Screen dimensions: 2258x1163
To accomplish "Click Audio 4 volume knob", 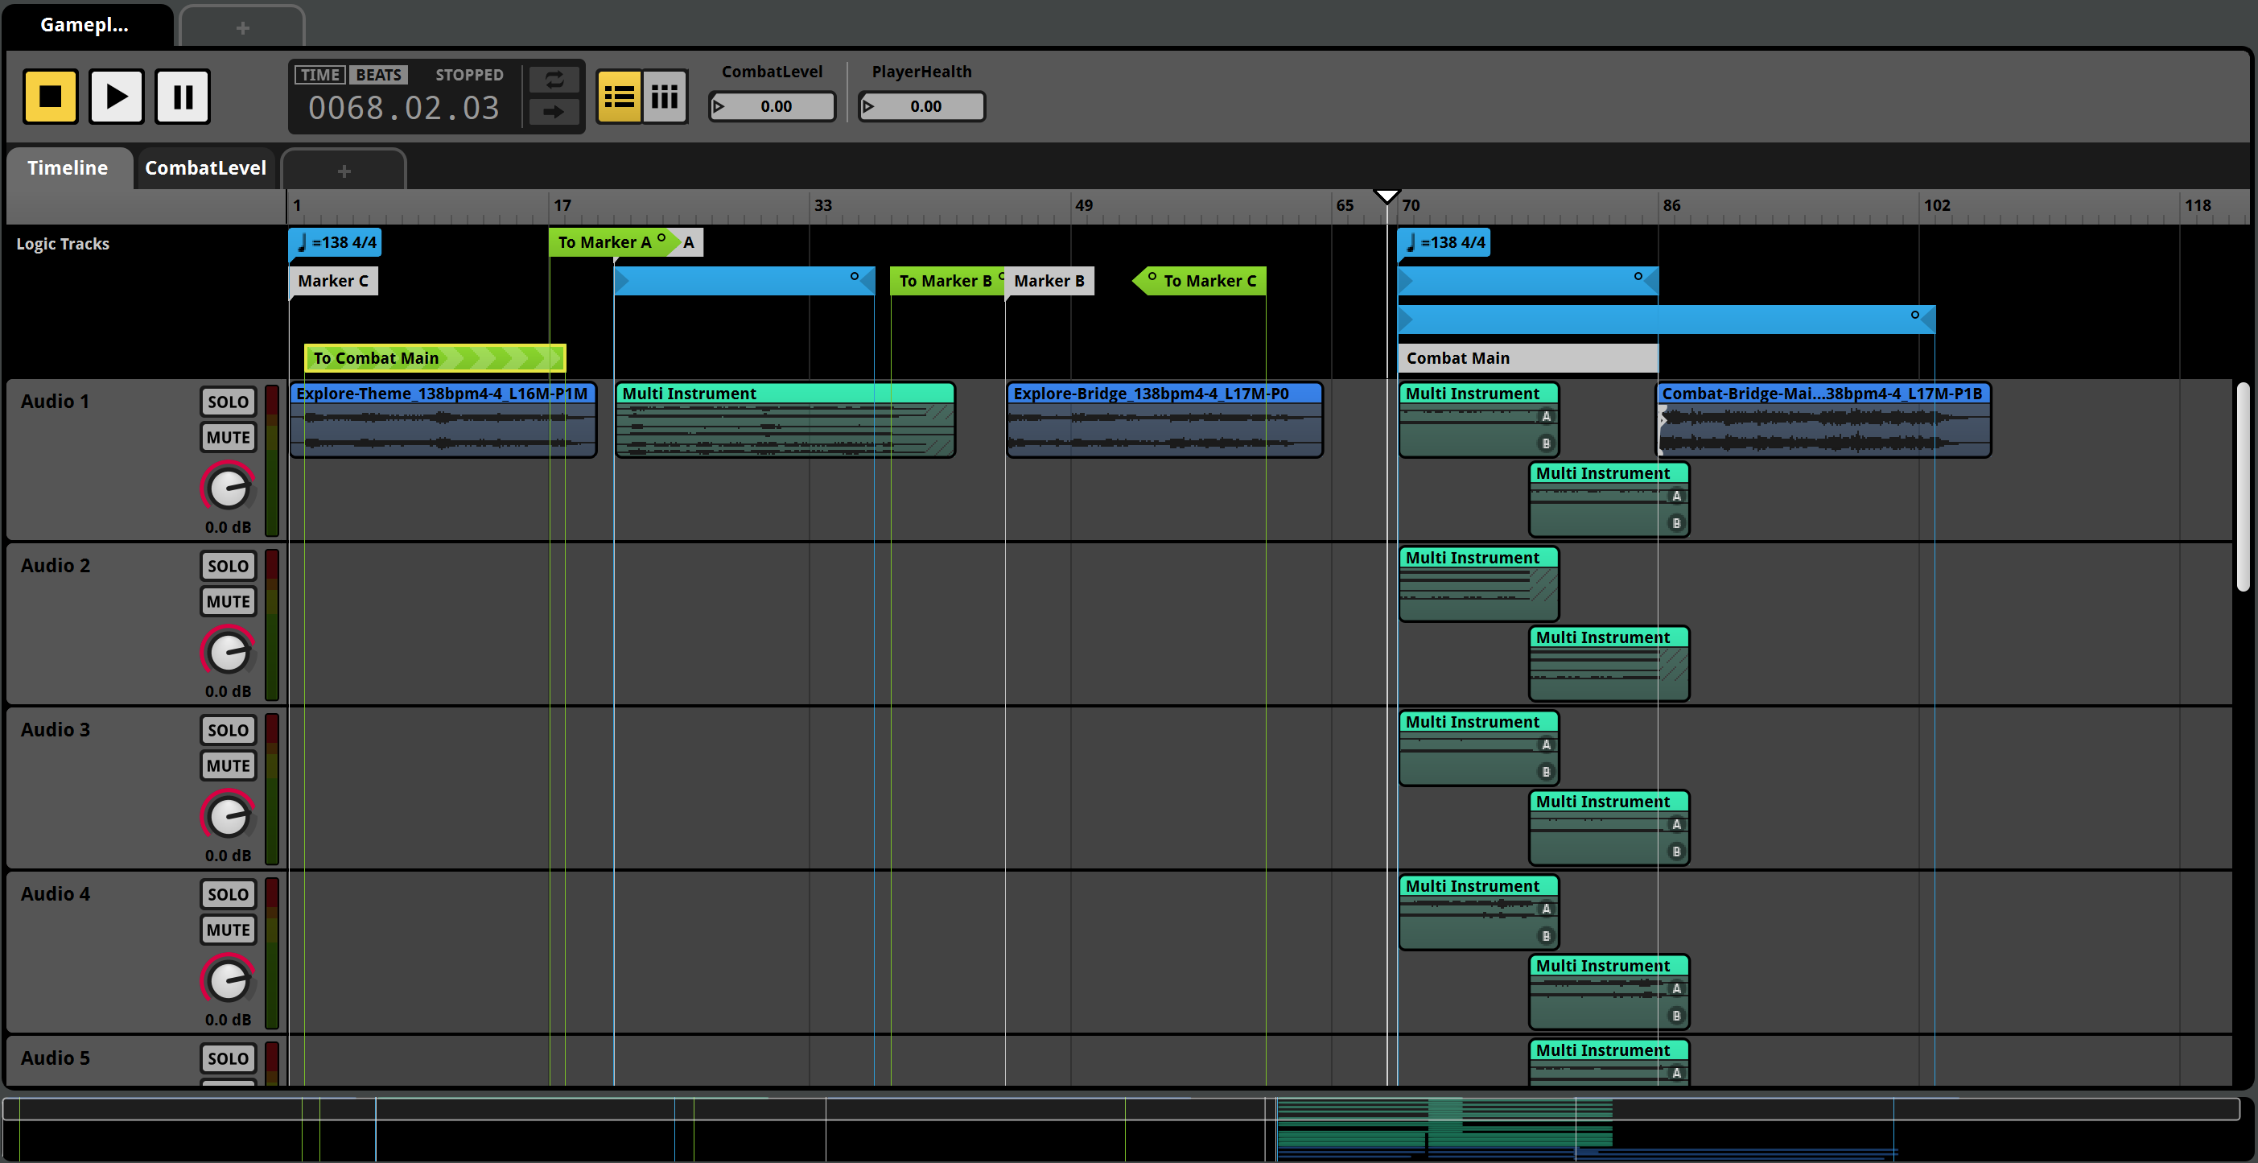I will point(228,979).
